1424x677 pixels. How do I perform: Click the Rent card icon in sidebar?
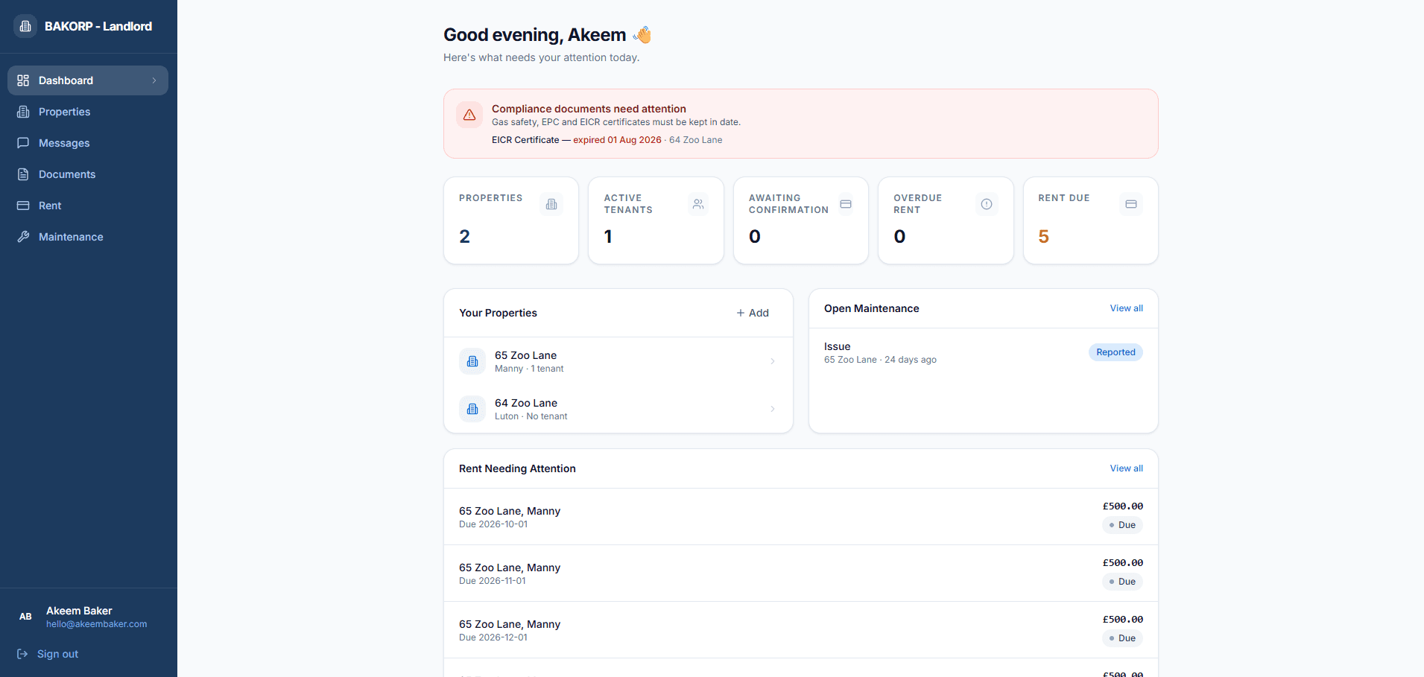click(23, 206)
